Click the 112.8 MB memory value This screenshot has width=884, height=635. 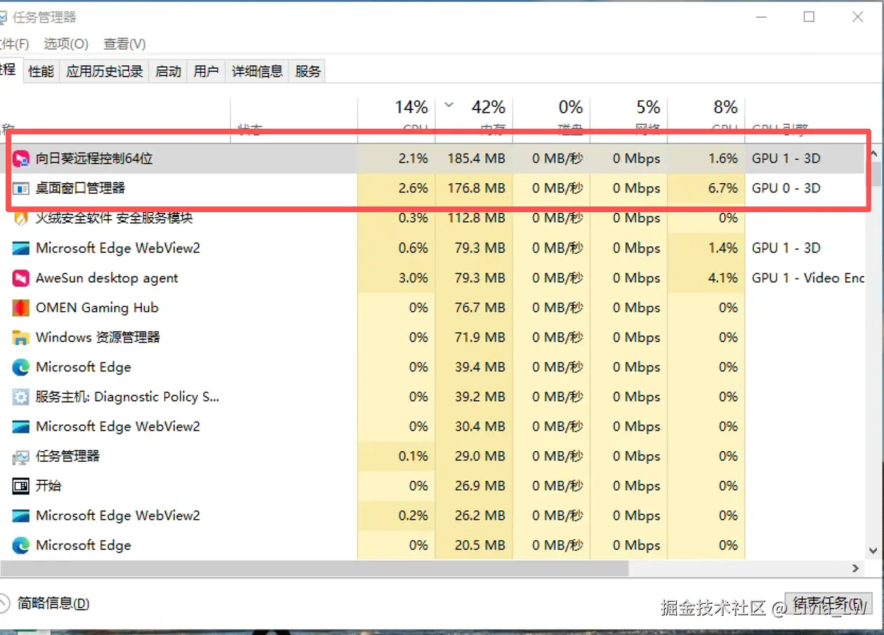477,219
